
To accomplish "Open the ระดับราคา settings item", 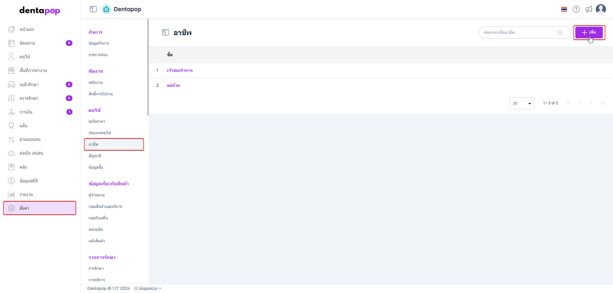I will point(97,121).
